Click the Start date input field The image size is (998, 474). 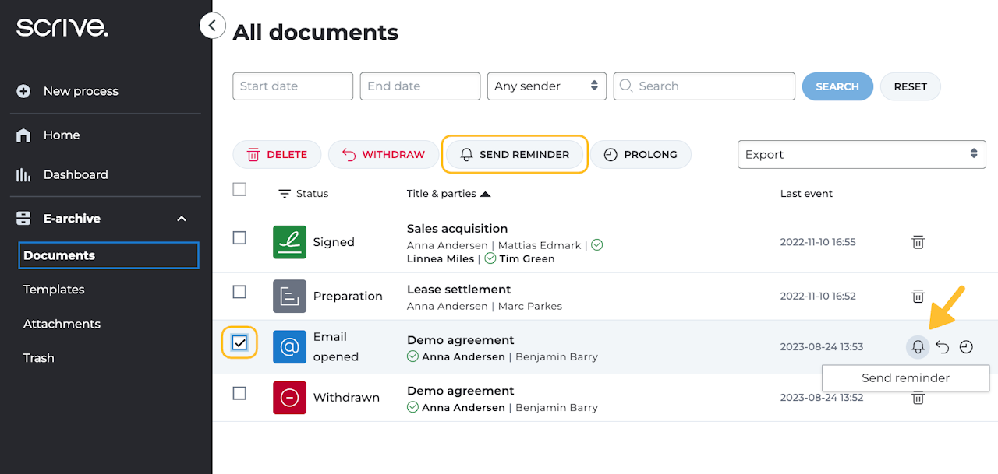pyautogui.click(x=292, y=86)
